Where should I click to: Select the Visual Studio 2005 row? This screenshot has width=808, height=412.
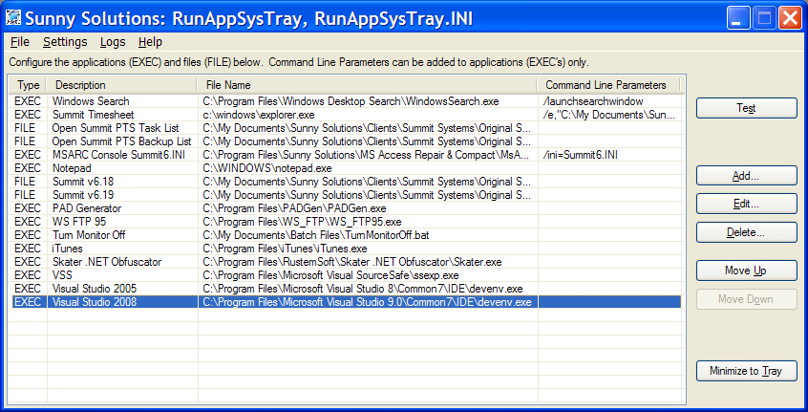347,290
